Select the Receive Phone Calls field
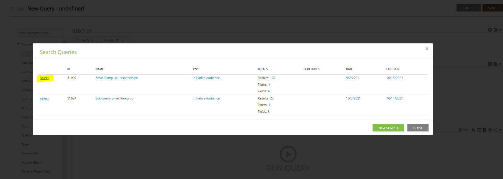The height and width of the screenshot is (179, 503). pyautogui.click(x=36, y=172)
